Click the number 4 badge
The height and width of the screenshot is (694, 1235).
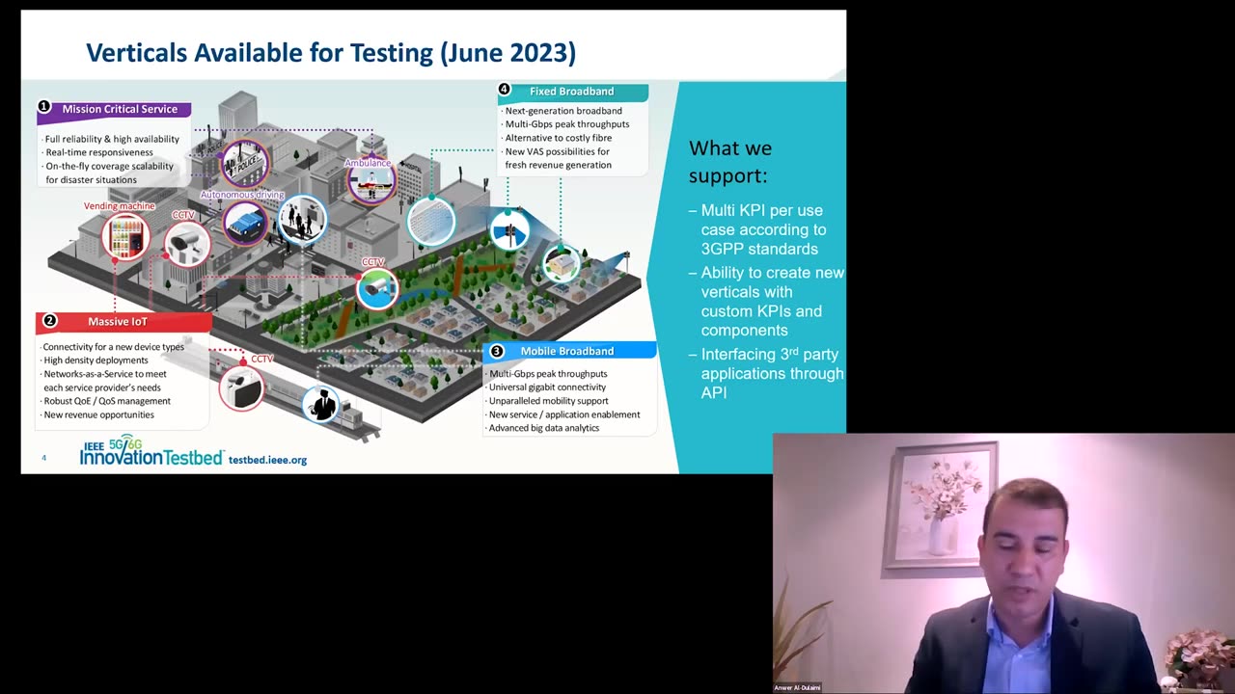(504, 90)
